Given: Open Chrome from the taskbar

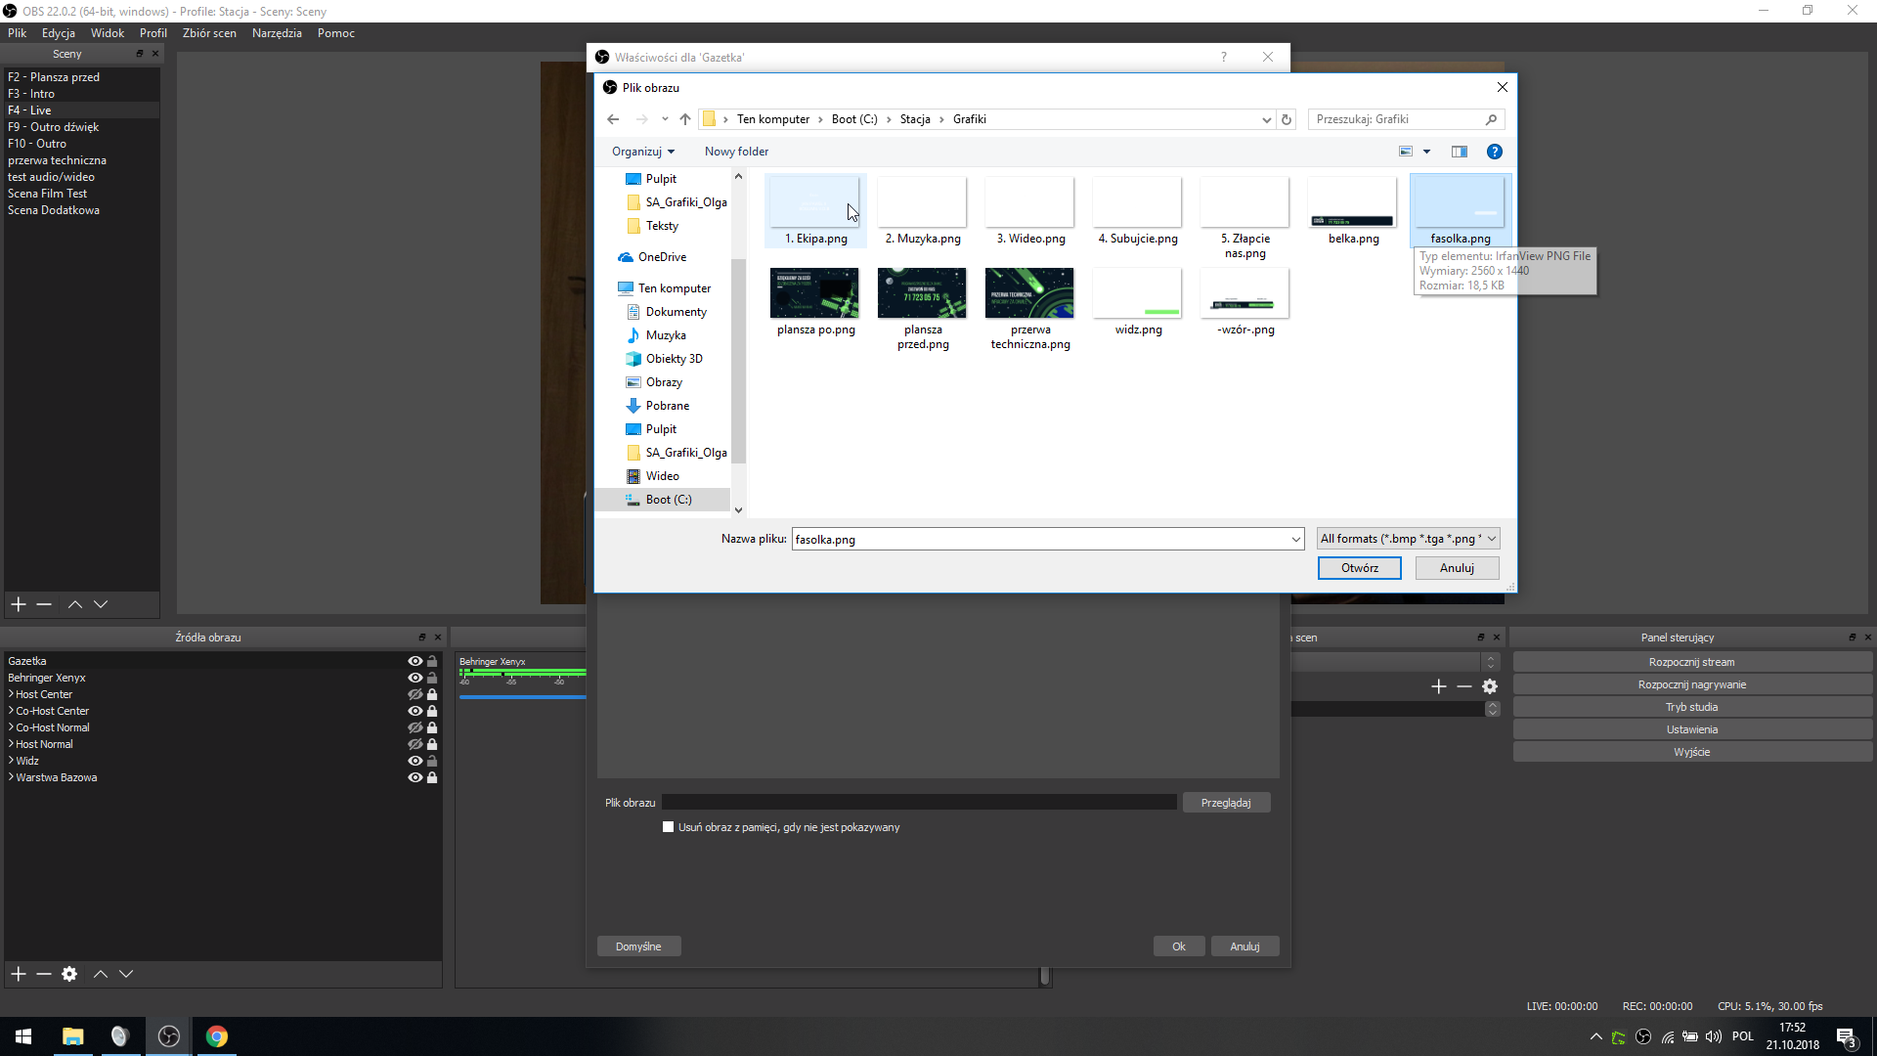Looking at the screenshot, I should click(217, 1036).
